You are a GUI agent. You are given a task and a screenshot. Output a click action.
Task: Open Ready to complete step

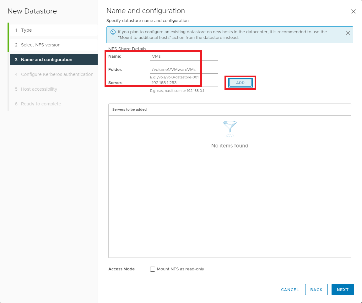(x=41, y=104)
